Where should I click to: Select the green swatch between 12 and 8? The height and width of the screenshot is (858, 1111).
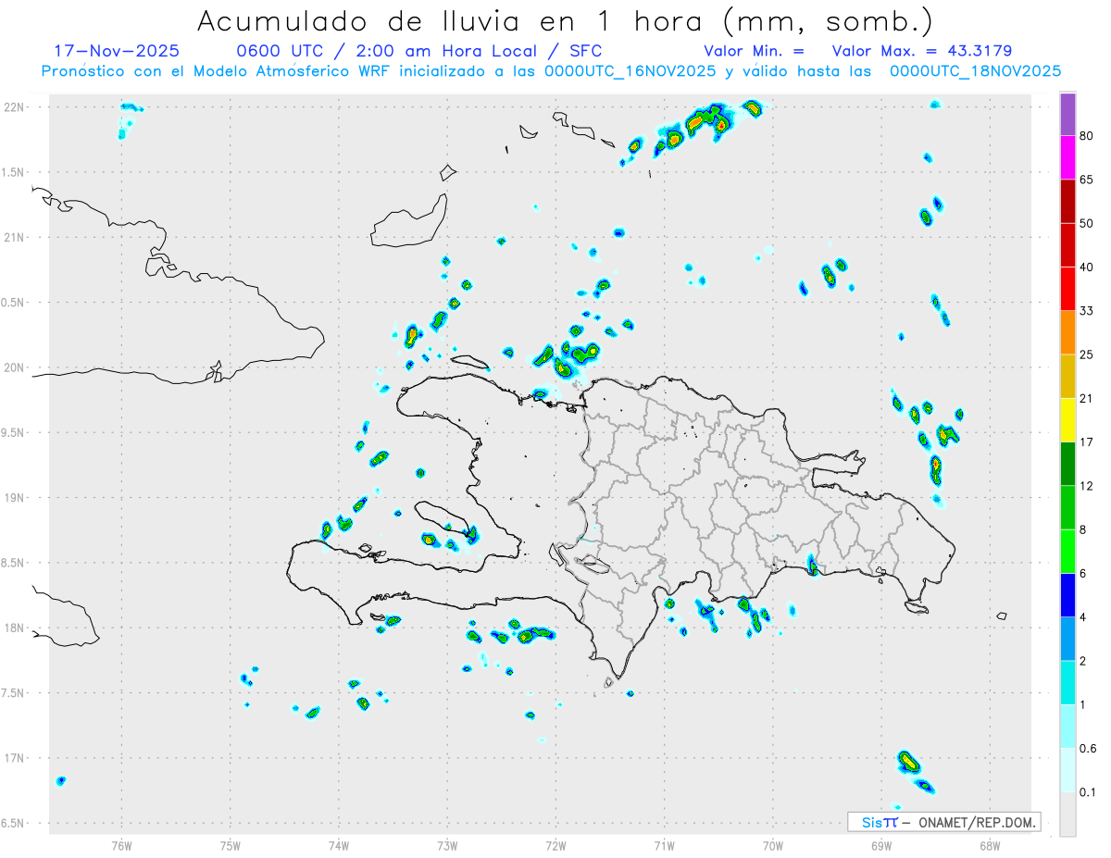pos(1067,507)
